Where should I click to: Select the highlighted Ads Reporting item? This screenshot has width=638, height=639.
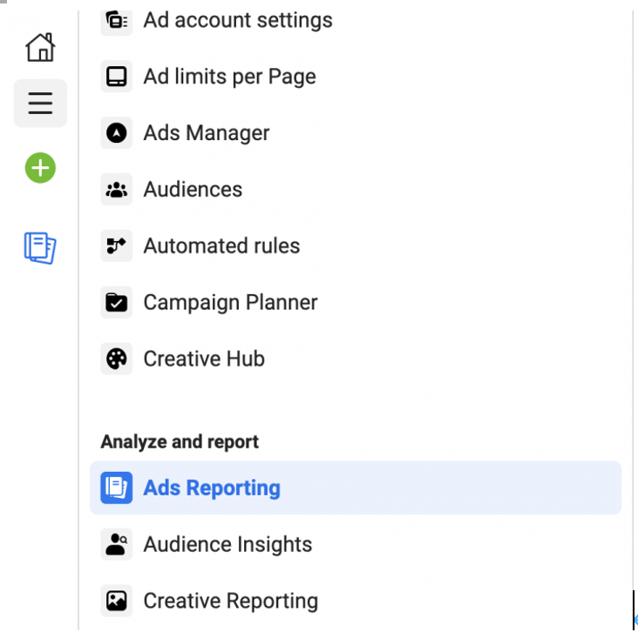coord(212,488)
